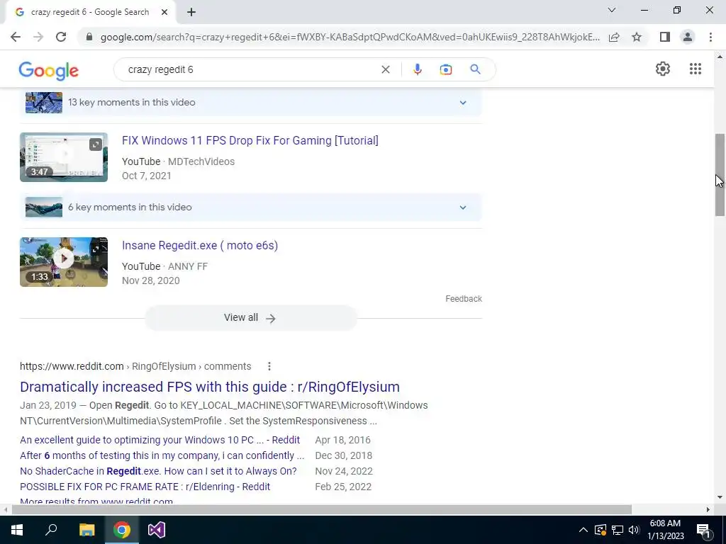Open Visual Studio from taskbar
This screenshot has width=726, height=544.
(x=157, y=530)
